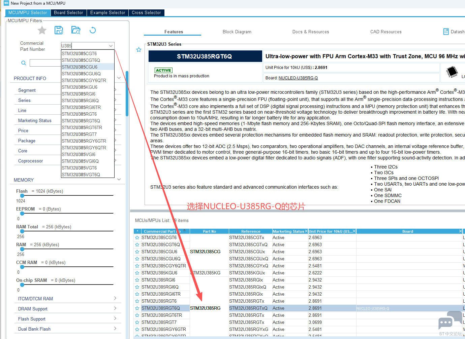Image resolution: width=465 pixels, height=339 pixels.
Task: Switch to the MCU/MPU Selector tab
Action: (x=28, y=13)
